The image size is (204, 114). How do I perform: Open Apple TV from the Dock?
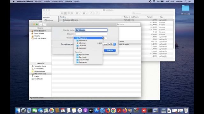point(91,111)
